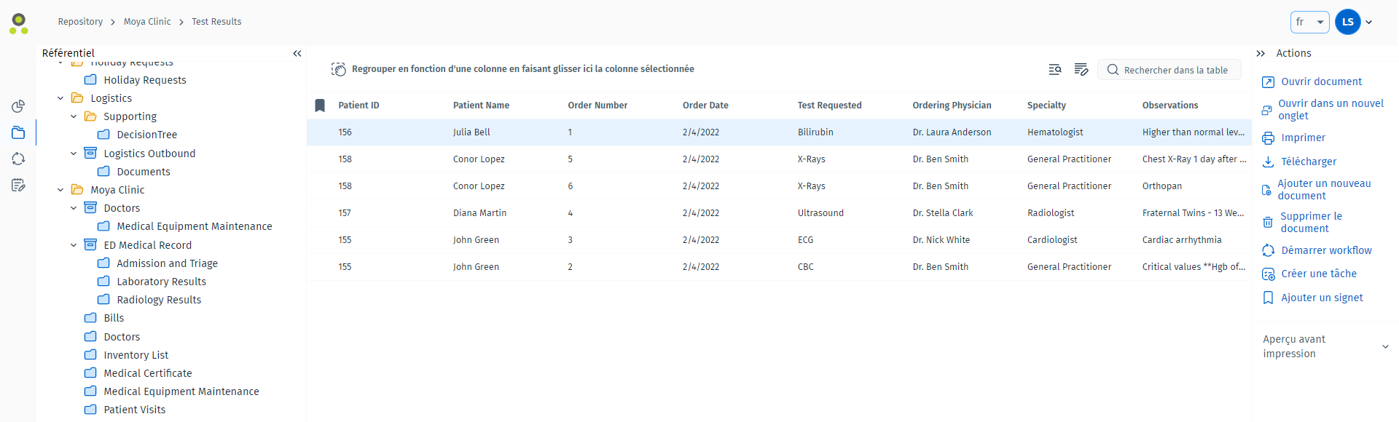Click the Télécharger download icon
This screenshot has width=1399, height=422.
(1269, 162)
